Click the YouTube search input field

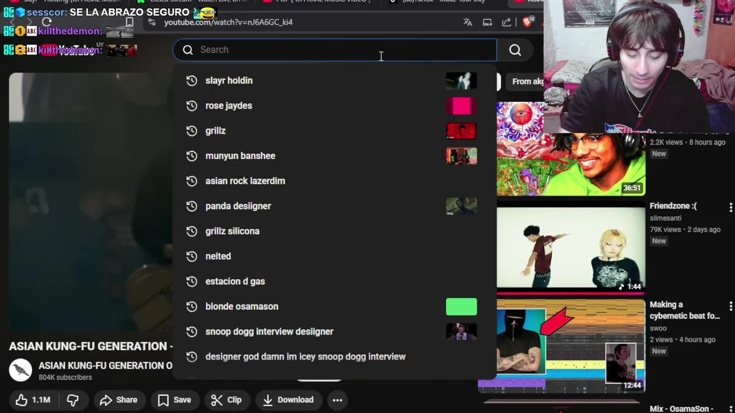335,50
